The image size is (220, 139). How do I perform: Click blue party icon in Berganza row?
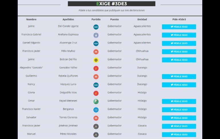pyautogui.click(x=96, y=110)
